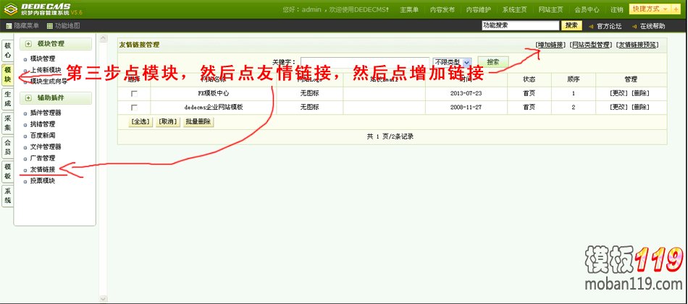Open 内容维护 in top navigation
This screenshot has height=304, width=688.
[x=478, y=9]
